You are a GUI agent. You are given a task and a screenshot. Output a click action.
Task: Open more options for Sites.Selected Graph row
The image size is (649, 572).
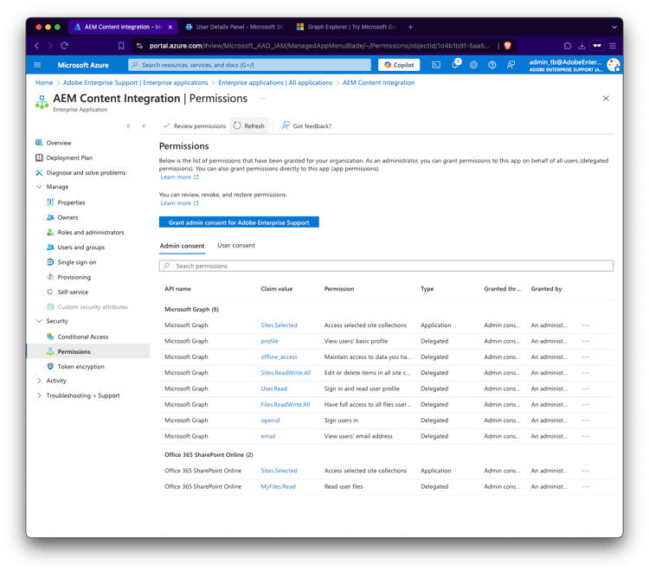coord(585,325)
